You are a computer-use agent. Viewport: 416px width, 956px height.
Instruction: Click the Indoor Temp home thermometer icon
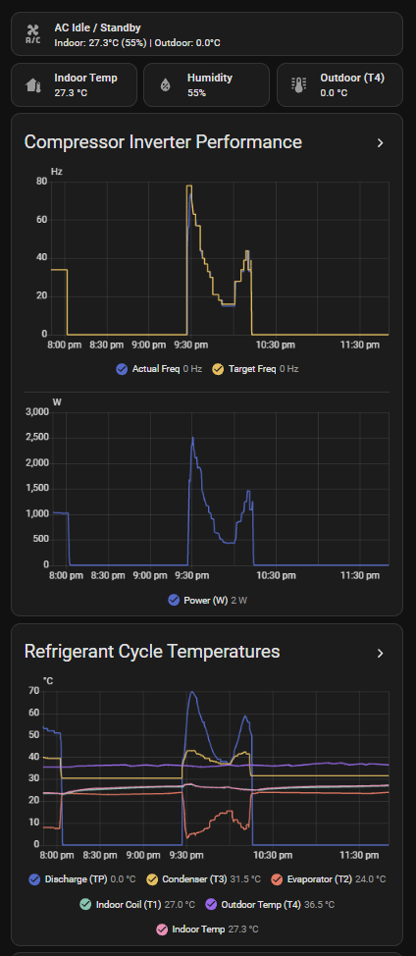33,84
